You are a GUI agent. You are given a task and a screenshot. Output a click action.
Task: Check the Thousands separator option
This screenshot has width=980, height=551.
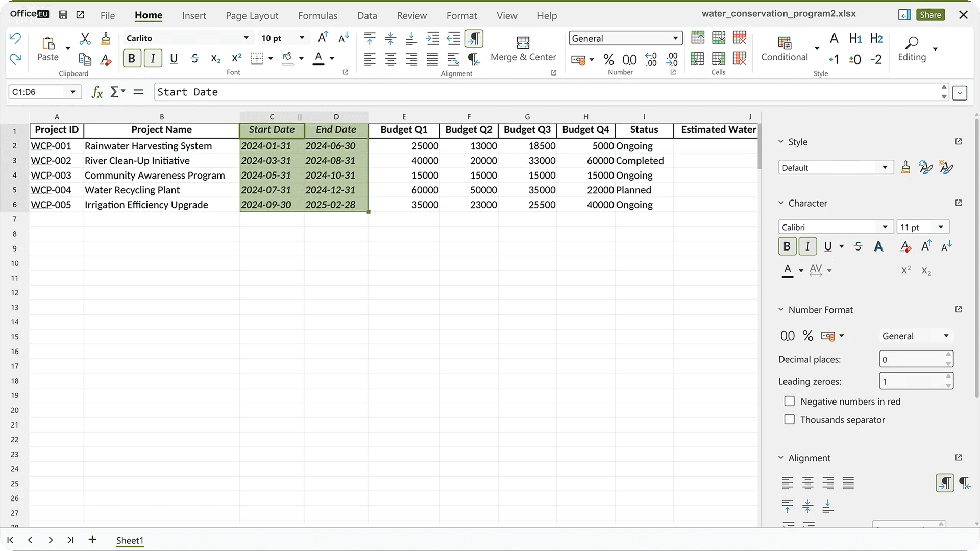click(789, 419)
